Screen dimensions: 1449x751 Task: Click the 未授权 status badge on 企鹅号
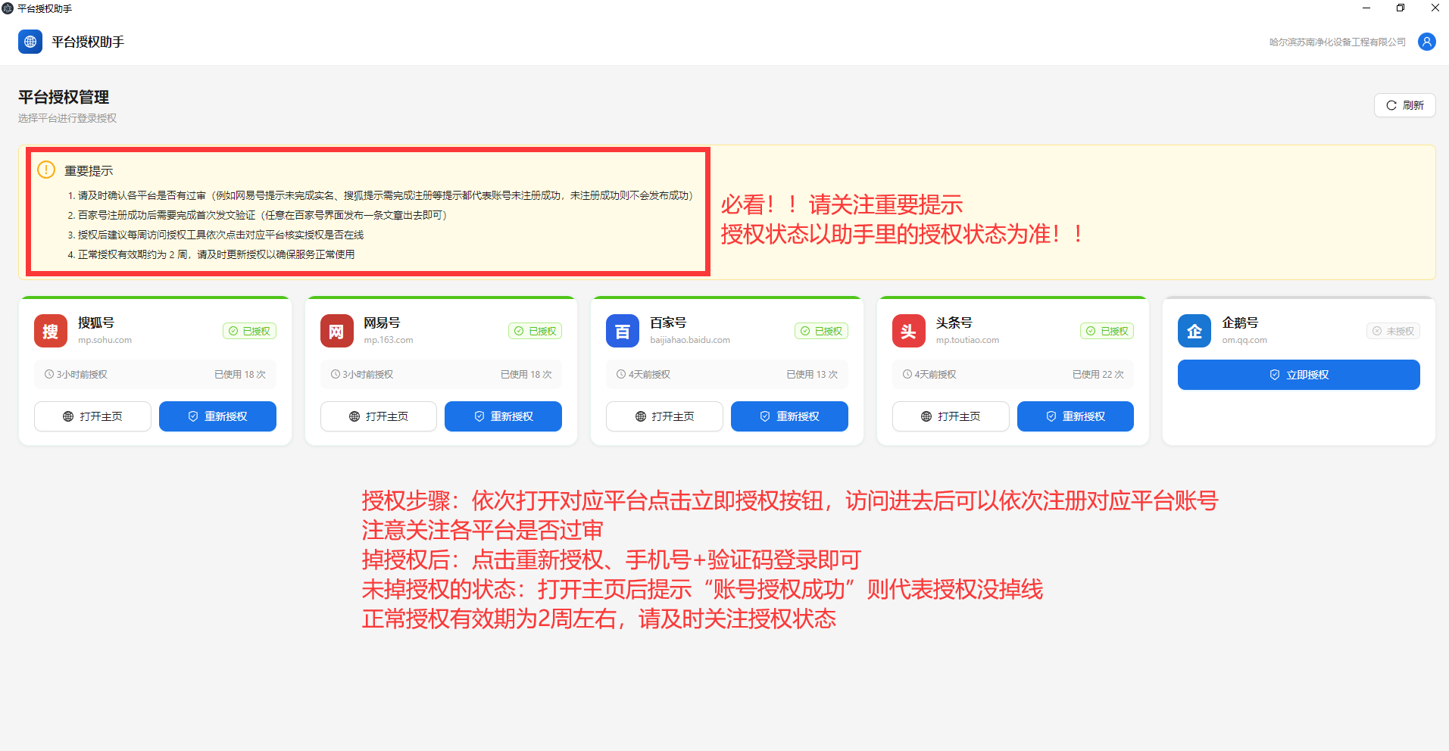tap(1393, 331)
